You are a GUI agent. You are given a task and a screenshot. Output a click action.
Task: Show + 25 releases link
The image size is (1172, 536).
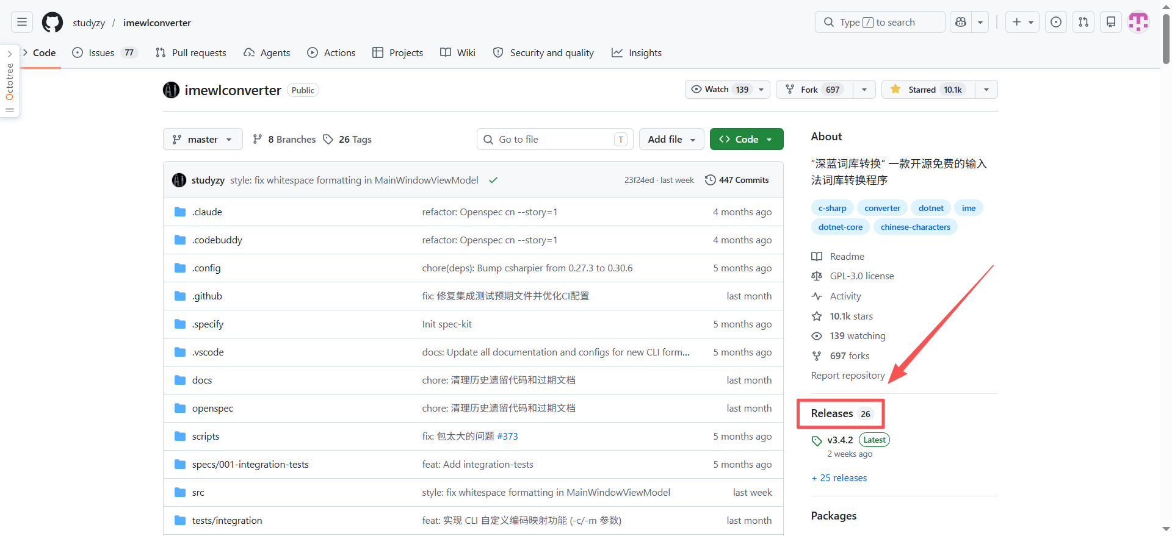[x=839, y=478]
